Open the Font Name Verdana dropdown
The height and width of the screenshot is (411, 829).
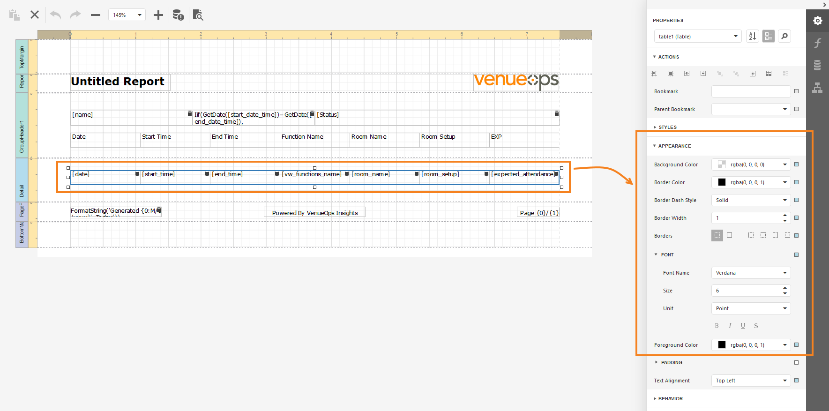pos(751,273)
